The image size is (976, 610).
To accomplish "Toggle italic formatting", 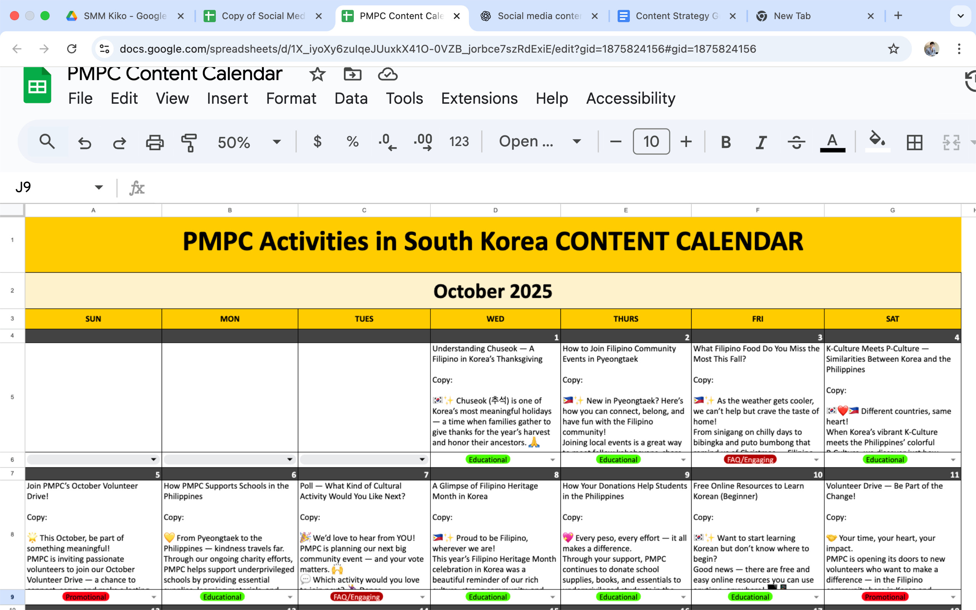I will 761,142.
